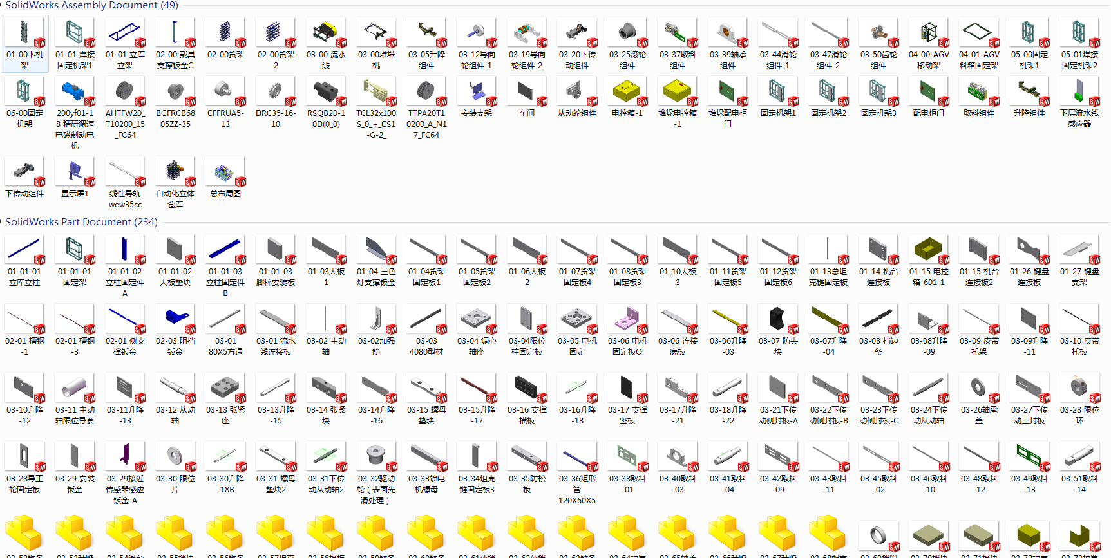This screenshot has width=1111, height=558.
Task: Click the file name 03-19导向轮组件-2
Action: point(527,60)
